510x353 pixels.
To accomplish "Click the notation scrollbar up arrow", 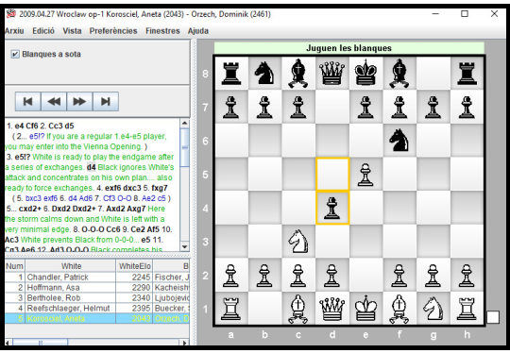I will click(184, 124).
